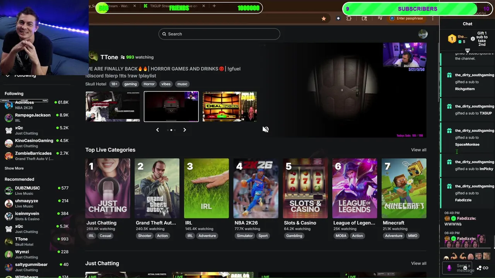This screenshot has width=495, height=278.
Task: Collapse the Following sidebar chevron
Action: (x=7, y=76)
